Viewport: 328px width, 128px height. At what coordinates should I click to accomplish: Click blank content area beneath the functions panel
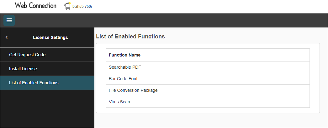coord(211,120)
